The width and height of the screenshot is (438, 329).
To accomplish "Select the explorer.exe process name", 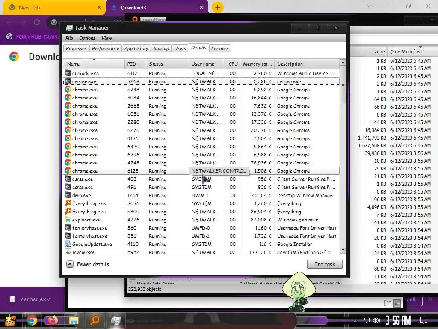I will click(86, 220).
